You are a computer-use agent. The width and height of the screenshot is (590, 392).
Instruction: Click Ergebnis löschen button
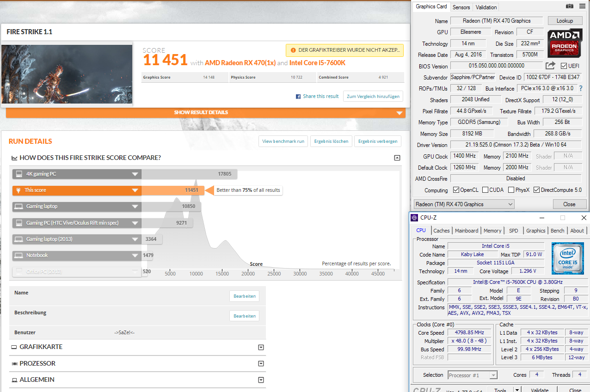point(331,141)
